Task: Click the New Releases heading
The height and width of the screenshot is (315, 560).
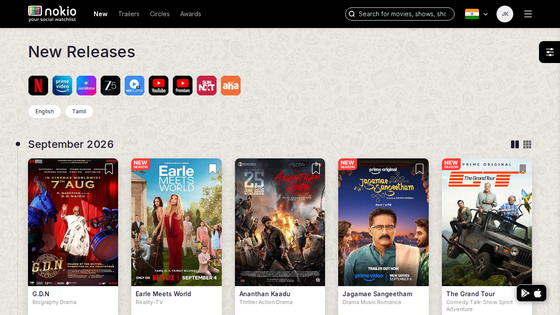Action: click(x=82, y=52)
